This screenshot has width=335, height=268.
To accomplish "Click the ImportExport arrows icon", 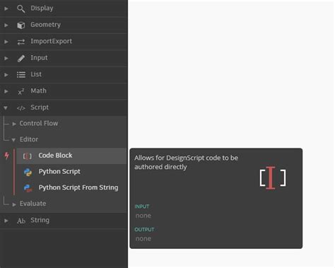I will point(21,42).
